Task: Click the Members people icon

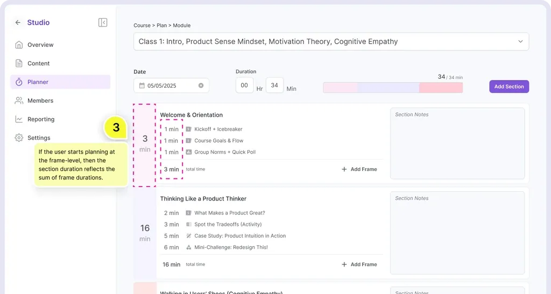Action: coord(19,101)
